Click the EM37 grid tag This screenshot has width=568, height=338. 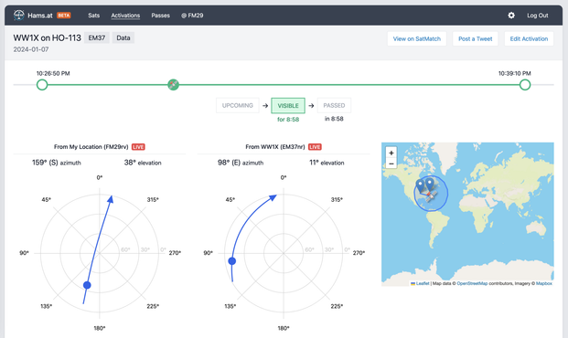click(x=97, y=37)
